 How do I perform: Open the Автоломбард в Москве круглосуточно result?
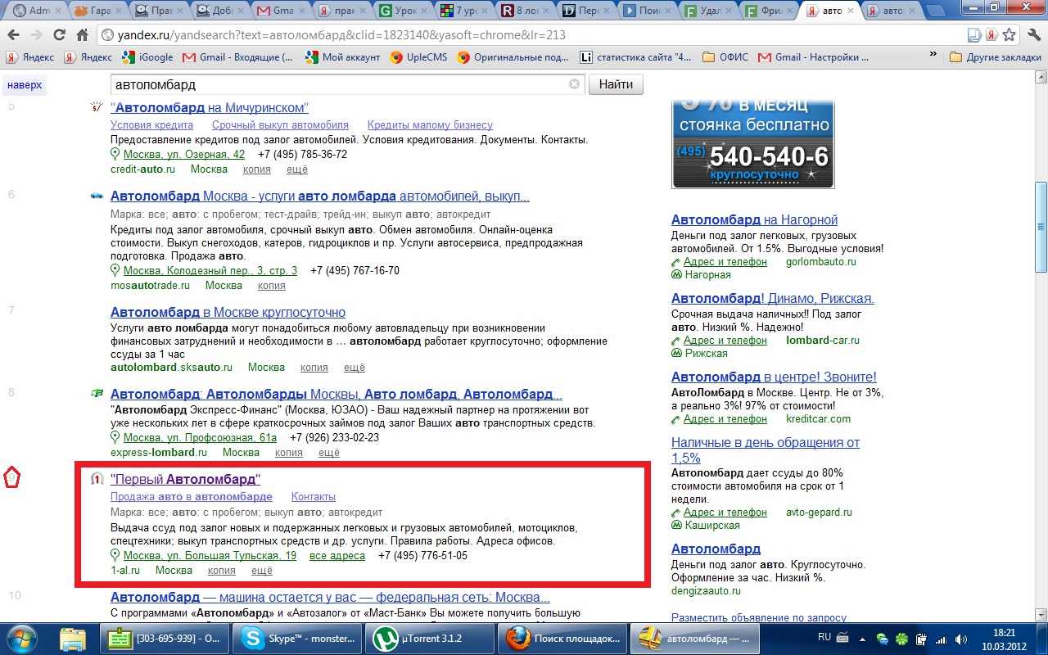coord(228,312)
